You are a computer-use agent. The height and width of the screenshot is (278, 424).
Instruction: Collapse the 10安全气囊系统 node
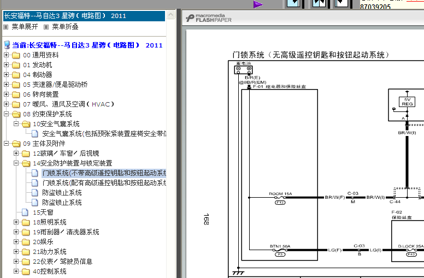16,124
